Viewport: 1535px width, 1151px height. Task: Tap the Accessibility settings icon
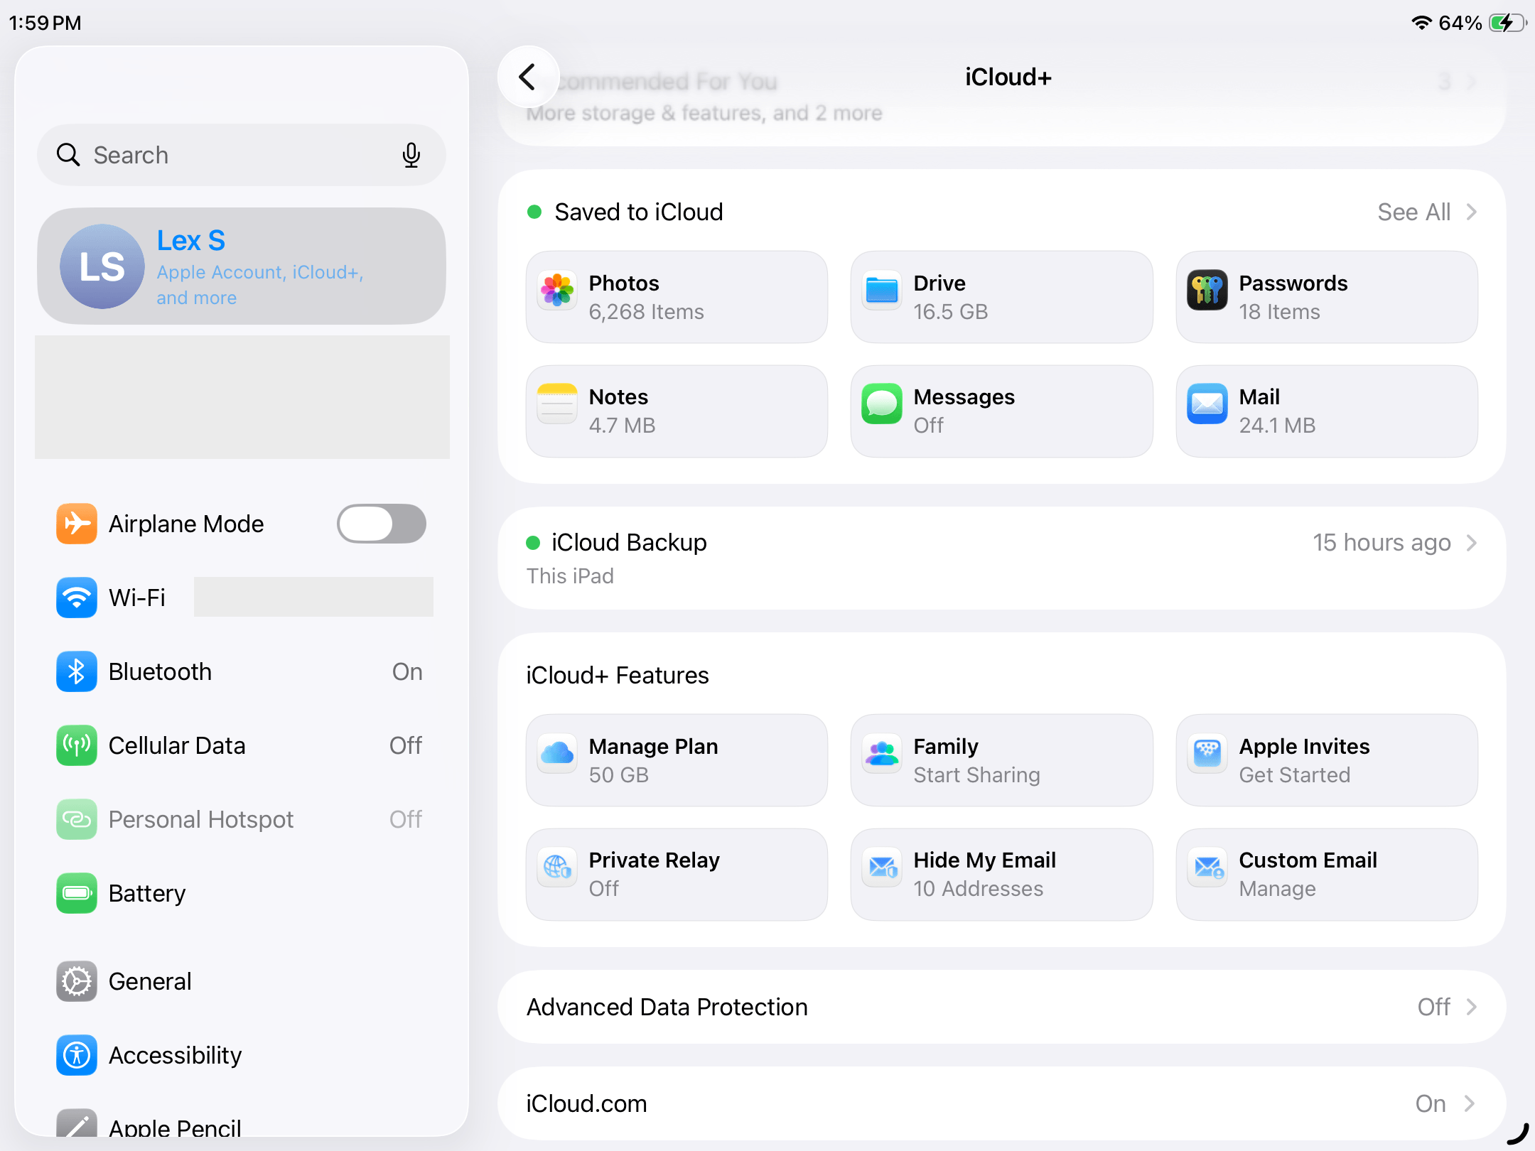click(77, 1055)
